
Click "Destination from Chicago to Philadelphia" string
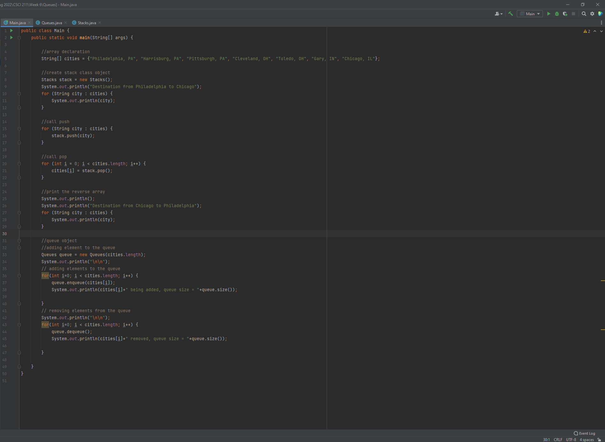click(x=143, y=206)
